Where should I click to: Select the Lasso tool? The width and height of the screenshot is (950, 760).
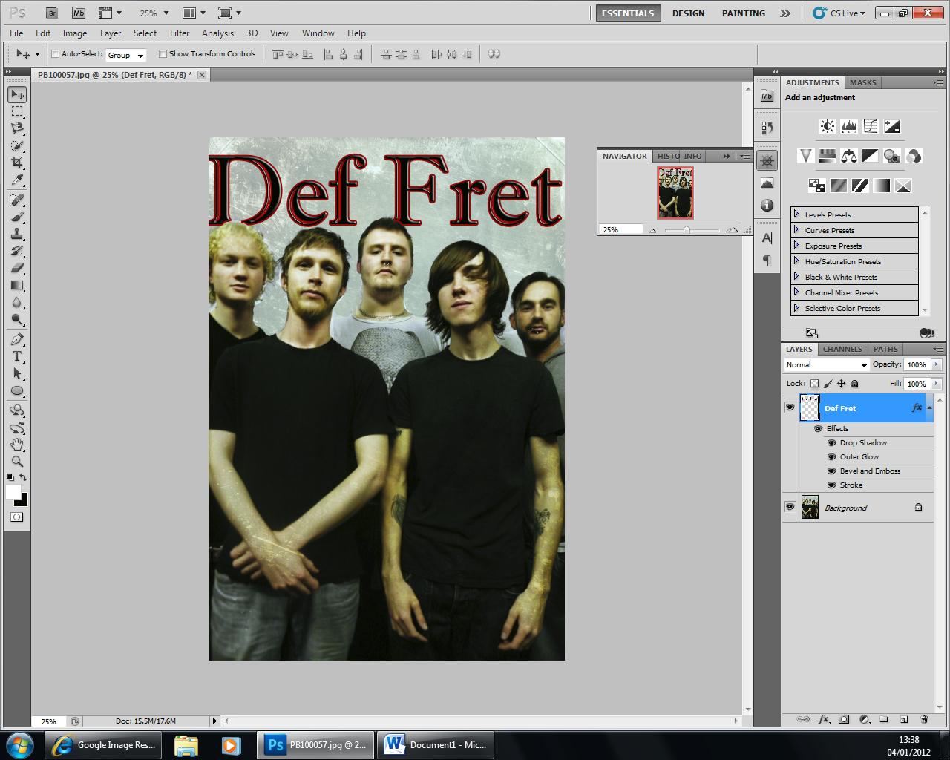coord(17,128)
